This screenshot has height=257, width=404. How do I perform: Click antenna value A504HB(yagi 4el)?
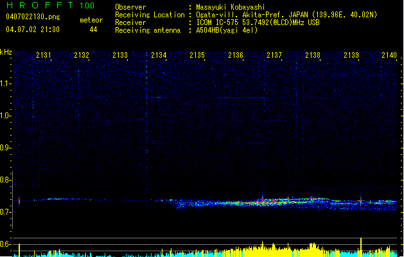click(227, 30)
